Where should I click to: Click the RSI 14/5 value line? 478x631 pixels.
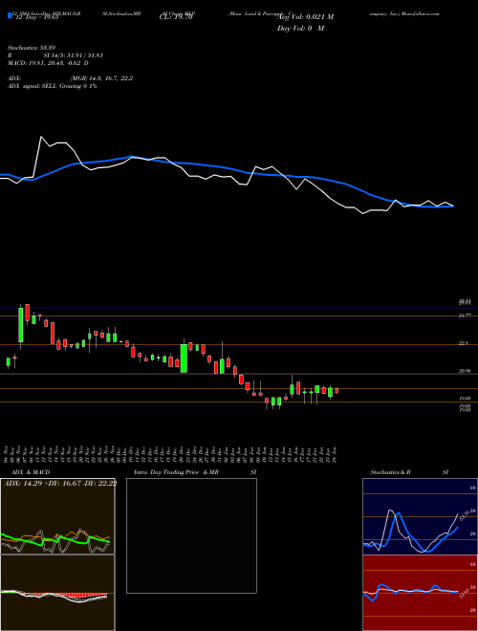click(55, 55)
